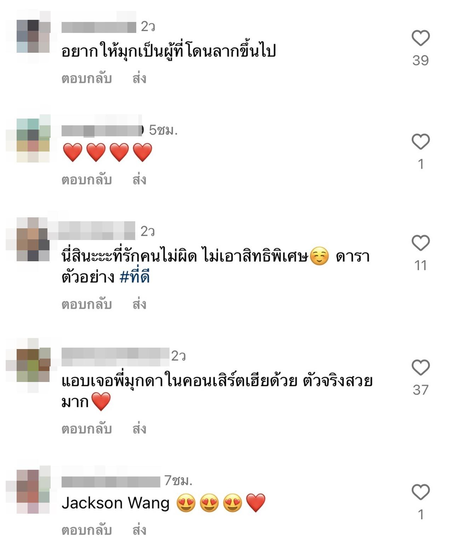The image size is (453, 548).
Task: Open avatar of Jackson Wang commenter
Action: click(x=33, y=492)
